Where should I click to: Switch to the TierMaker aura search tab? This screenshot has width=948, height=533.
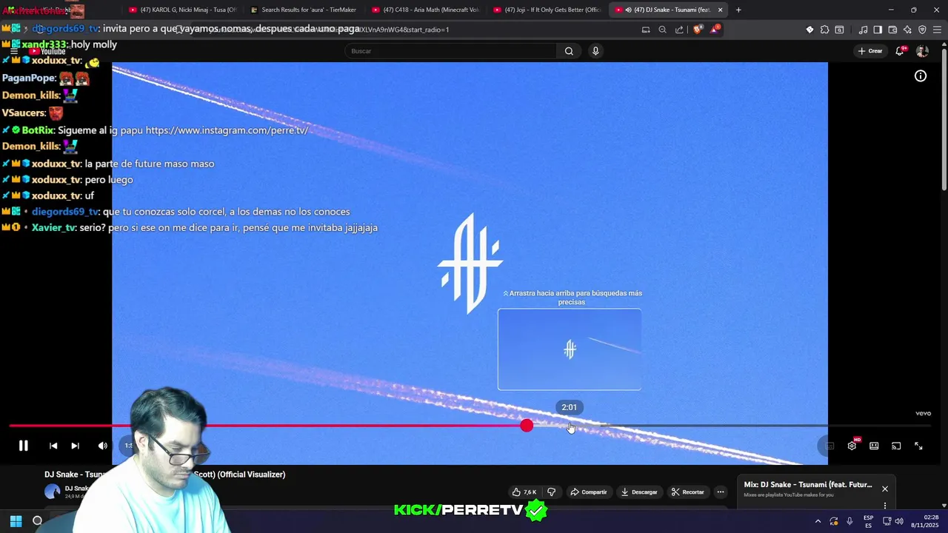pyautogui.click(x=304, y=10)
